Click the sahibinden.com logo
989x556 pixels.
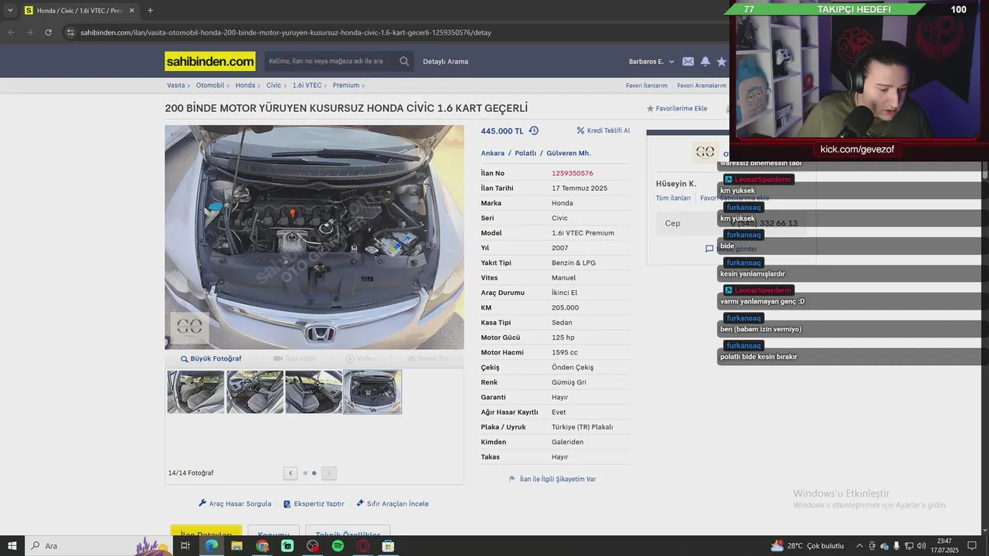[210, 61]
